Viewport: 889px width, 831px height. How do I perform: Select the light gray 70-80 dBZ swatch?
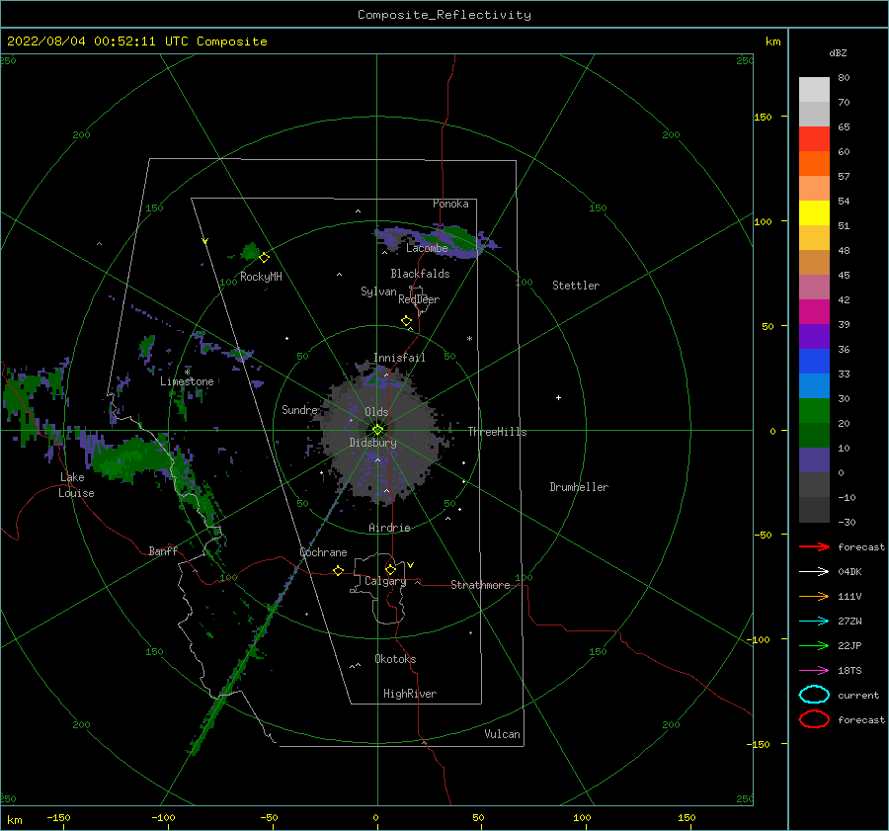click(814, 90)
